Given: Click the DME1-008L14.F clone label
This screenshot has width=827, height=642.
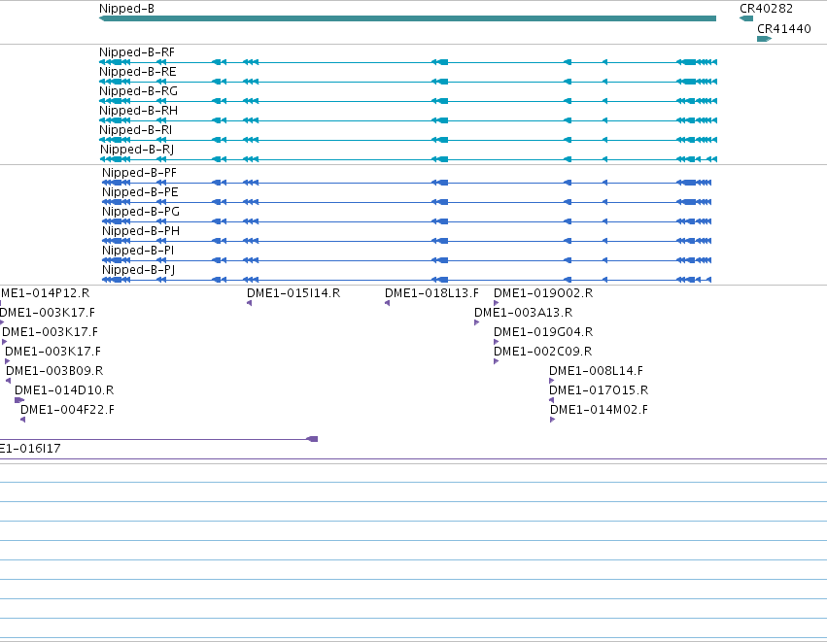Looking at the screenshot, I should [596, 371].
